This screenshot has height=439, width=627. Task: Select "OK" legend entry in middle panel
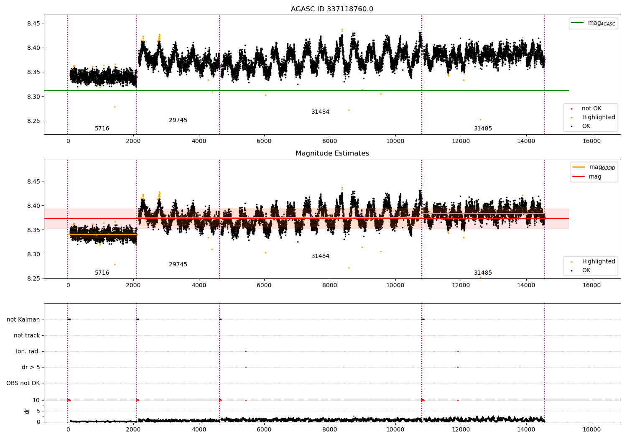click(586, 271)
